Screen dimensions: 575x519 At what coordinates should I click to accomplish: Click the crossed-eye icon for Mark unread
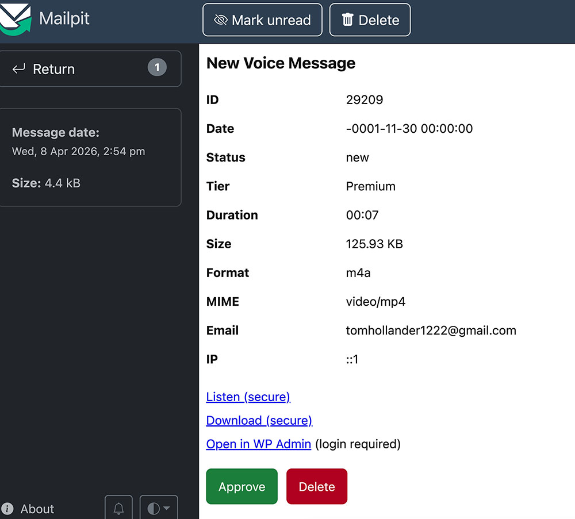point(220,20)
